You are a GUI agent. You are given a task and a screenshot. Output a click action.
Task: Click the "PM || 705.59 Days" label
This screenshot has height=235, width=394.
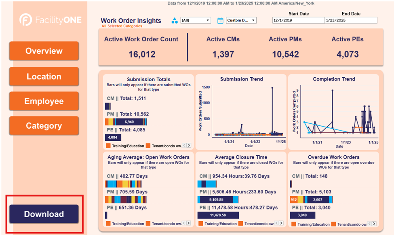127,192
